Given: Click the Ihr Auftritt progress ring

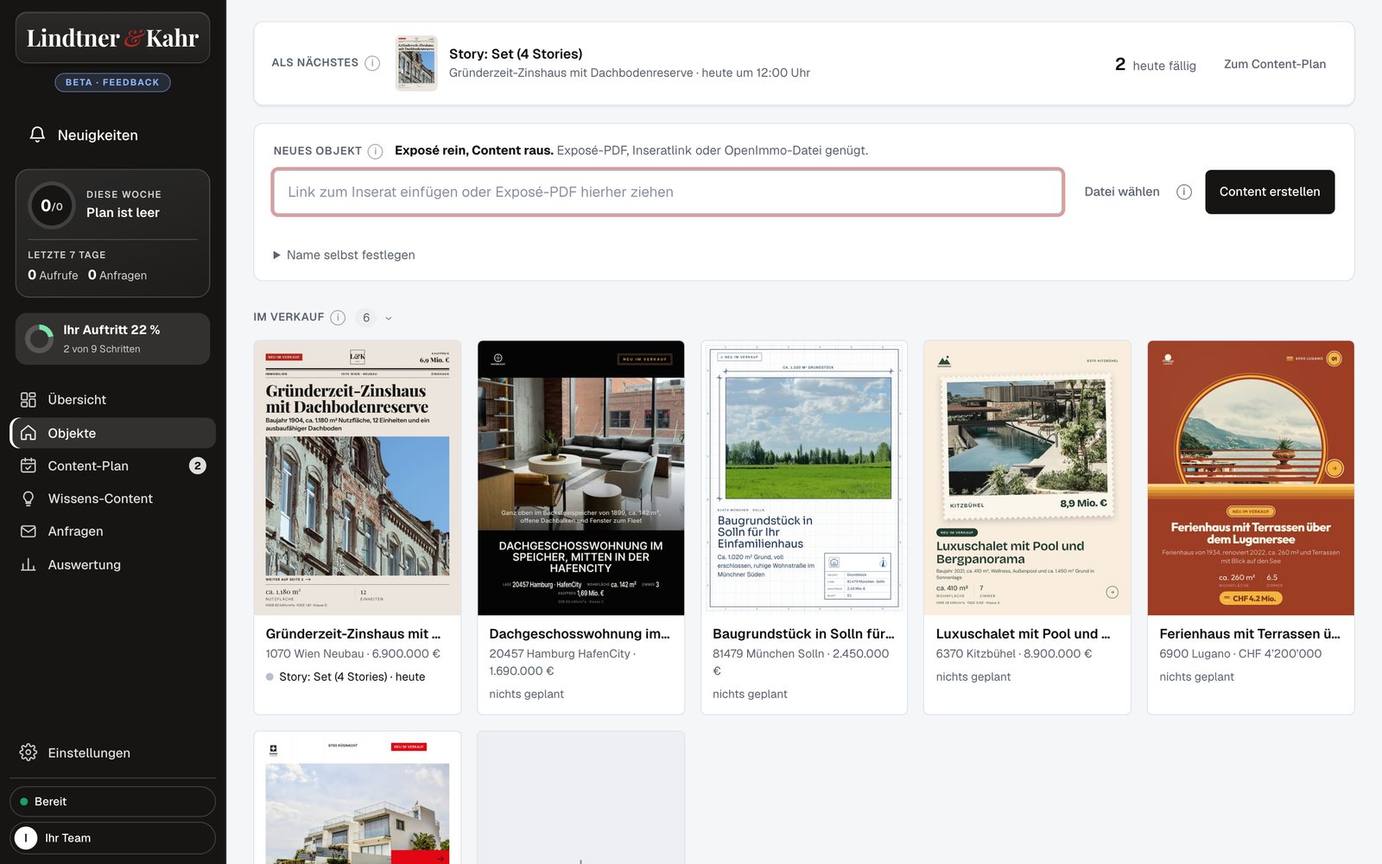Looking at the screenshot, I should [39, 339].
